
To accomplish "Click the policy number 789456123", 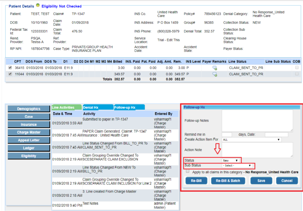I will coord(212,14).
